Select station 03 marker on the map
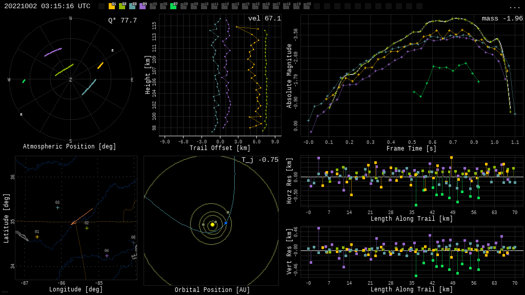 [x=57, y=208]
